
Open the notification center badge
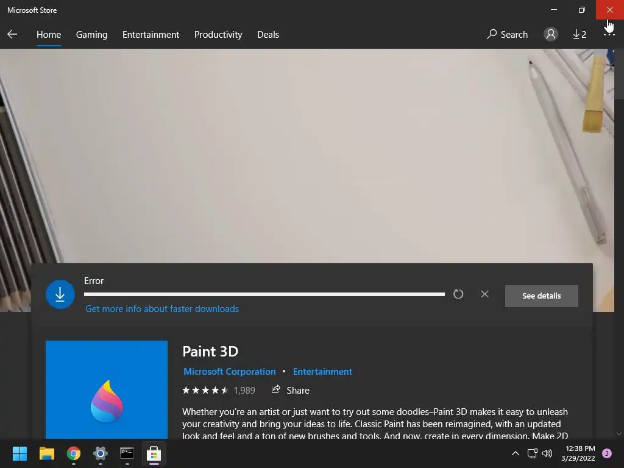pos(607,453)
